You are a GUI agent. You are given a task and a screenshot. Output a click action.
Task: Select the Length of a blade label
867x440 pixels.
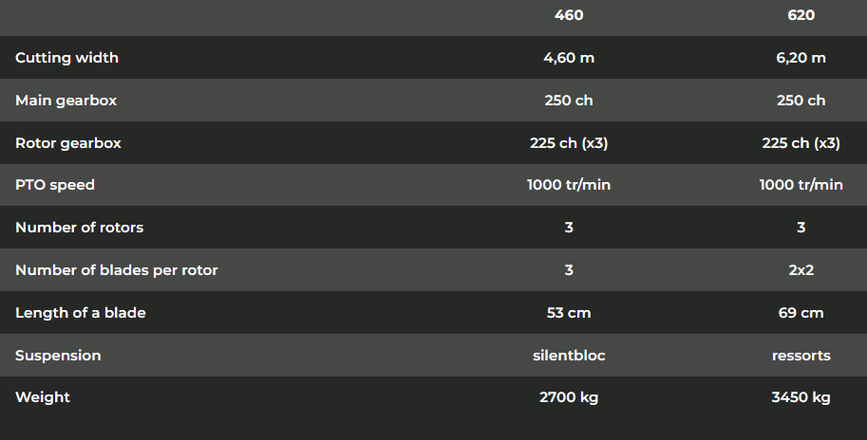[x=80, y=313]
